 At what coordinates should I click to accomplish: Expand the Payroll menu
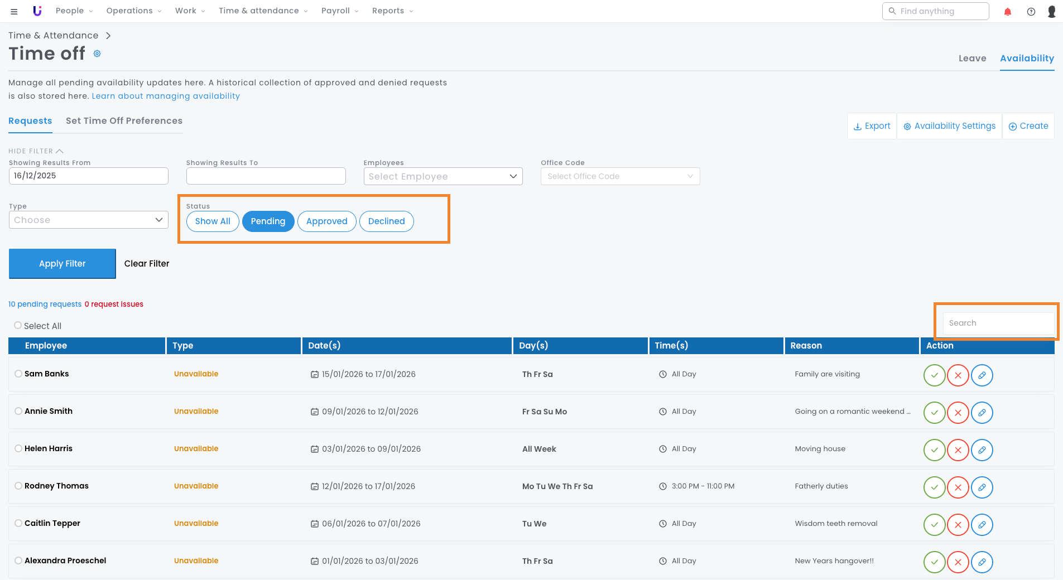[340, 11]
